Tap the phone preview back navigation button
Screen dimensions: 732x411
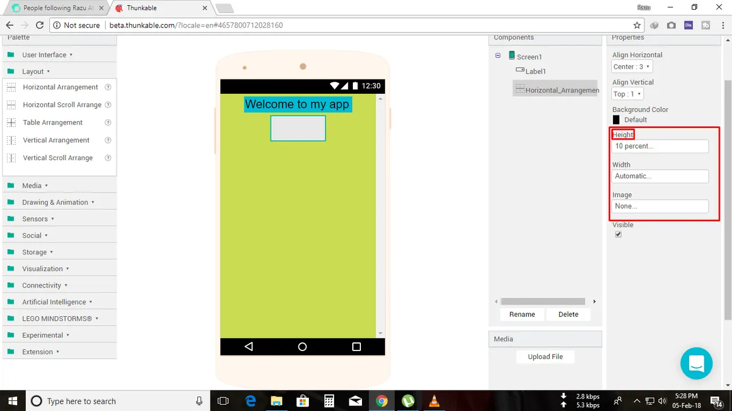pyautogui.click(x=248, y=347)
